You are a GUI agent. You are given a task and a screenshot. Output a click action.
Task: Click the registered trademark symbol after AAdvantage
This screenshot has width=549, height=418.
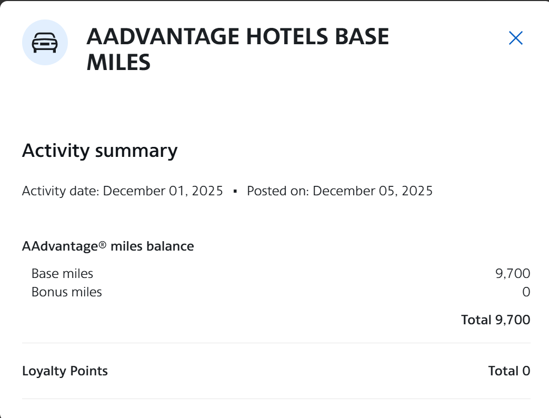102,244
